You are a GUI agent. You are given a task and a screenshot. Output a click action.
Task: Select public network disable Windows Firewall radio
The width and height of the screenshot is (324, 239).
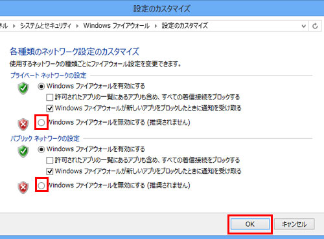41,185
